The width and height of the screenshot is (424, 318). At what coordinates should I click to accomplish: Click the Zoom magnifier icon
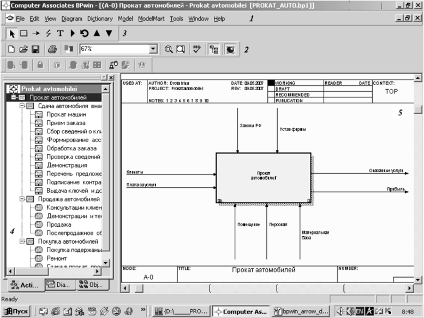[169, 49]
